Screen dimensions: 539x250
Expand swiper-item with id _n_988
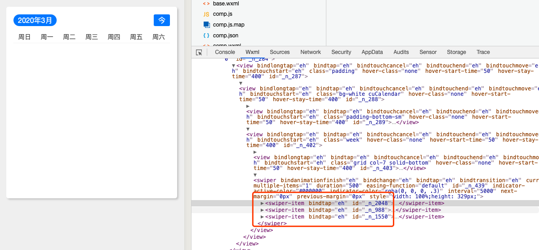[263, 210]
